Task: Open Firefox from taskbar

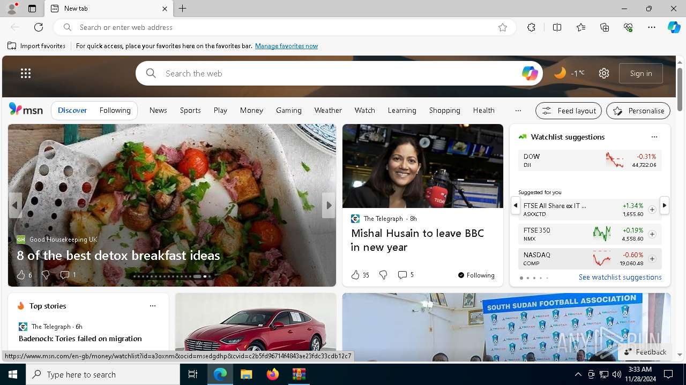Action: [x=273, y=374]
